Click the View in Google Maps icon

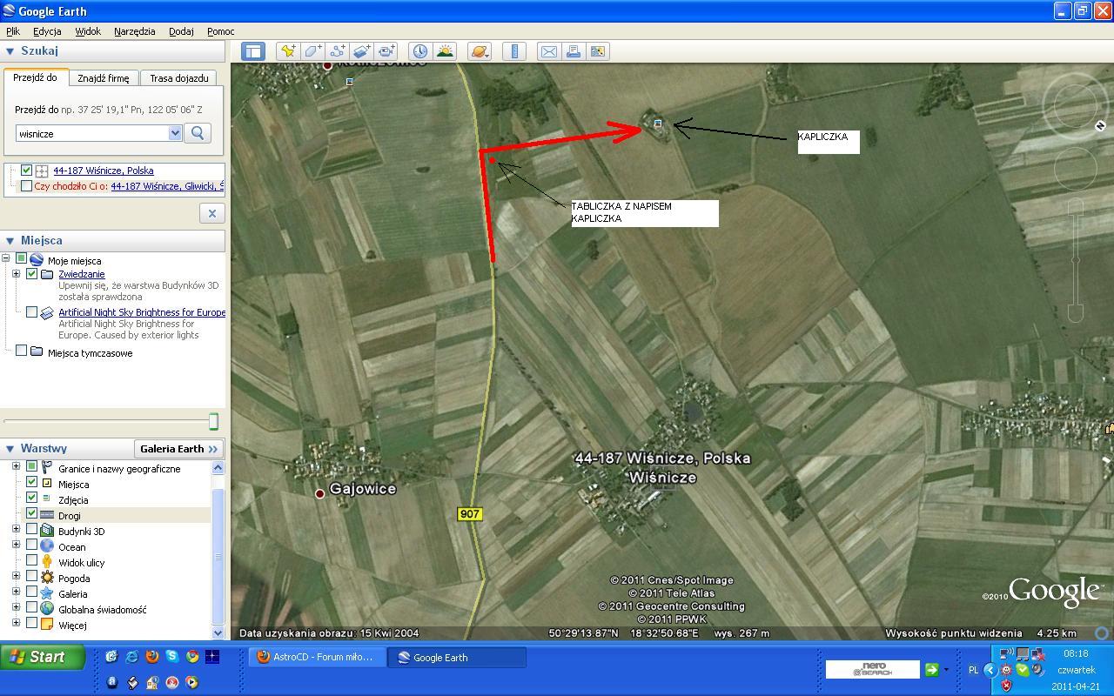598,51
